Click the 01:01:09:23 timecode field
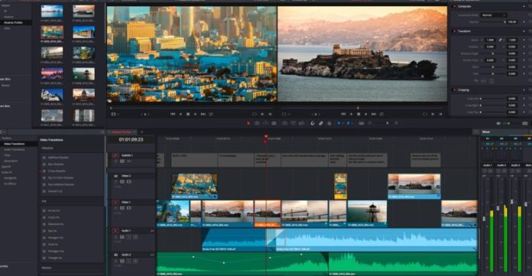 coord(131,139)
